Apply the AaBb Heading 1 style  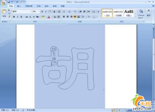[129, 13]
